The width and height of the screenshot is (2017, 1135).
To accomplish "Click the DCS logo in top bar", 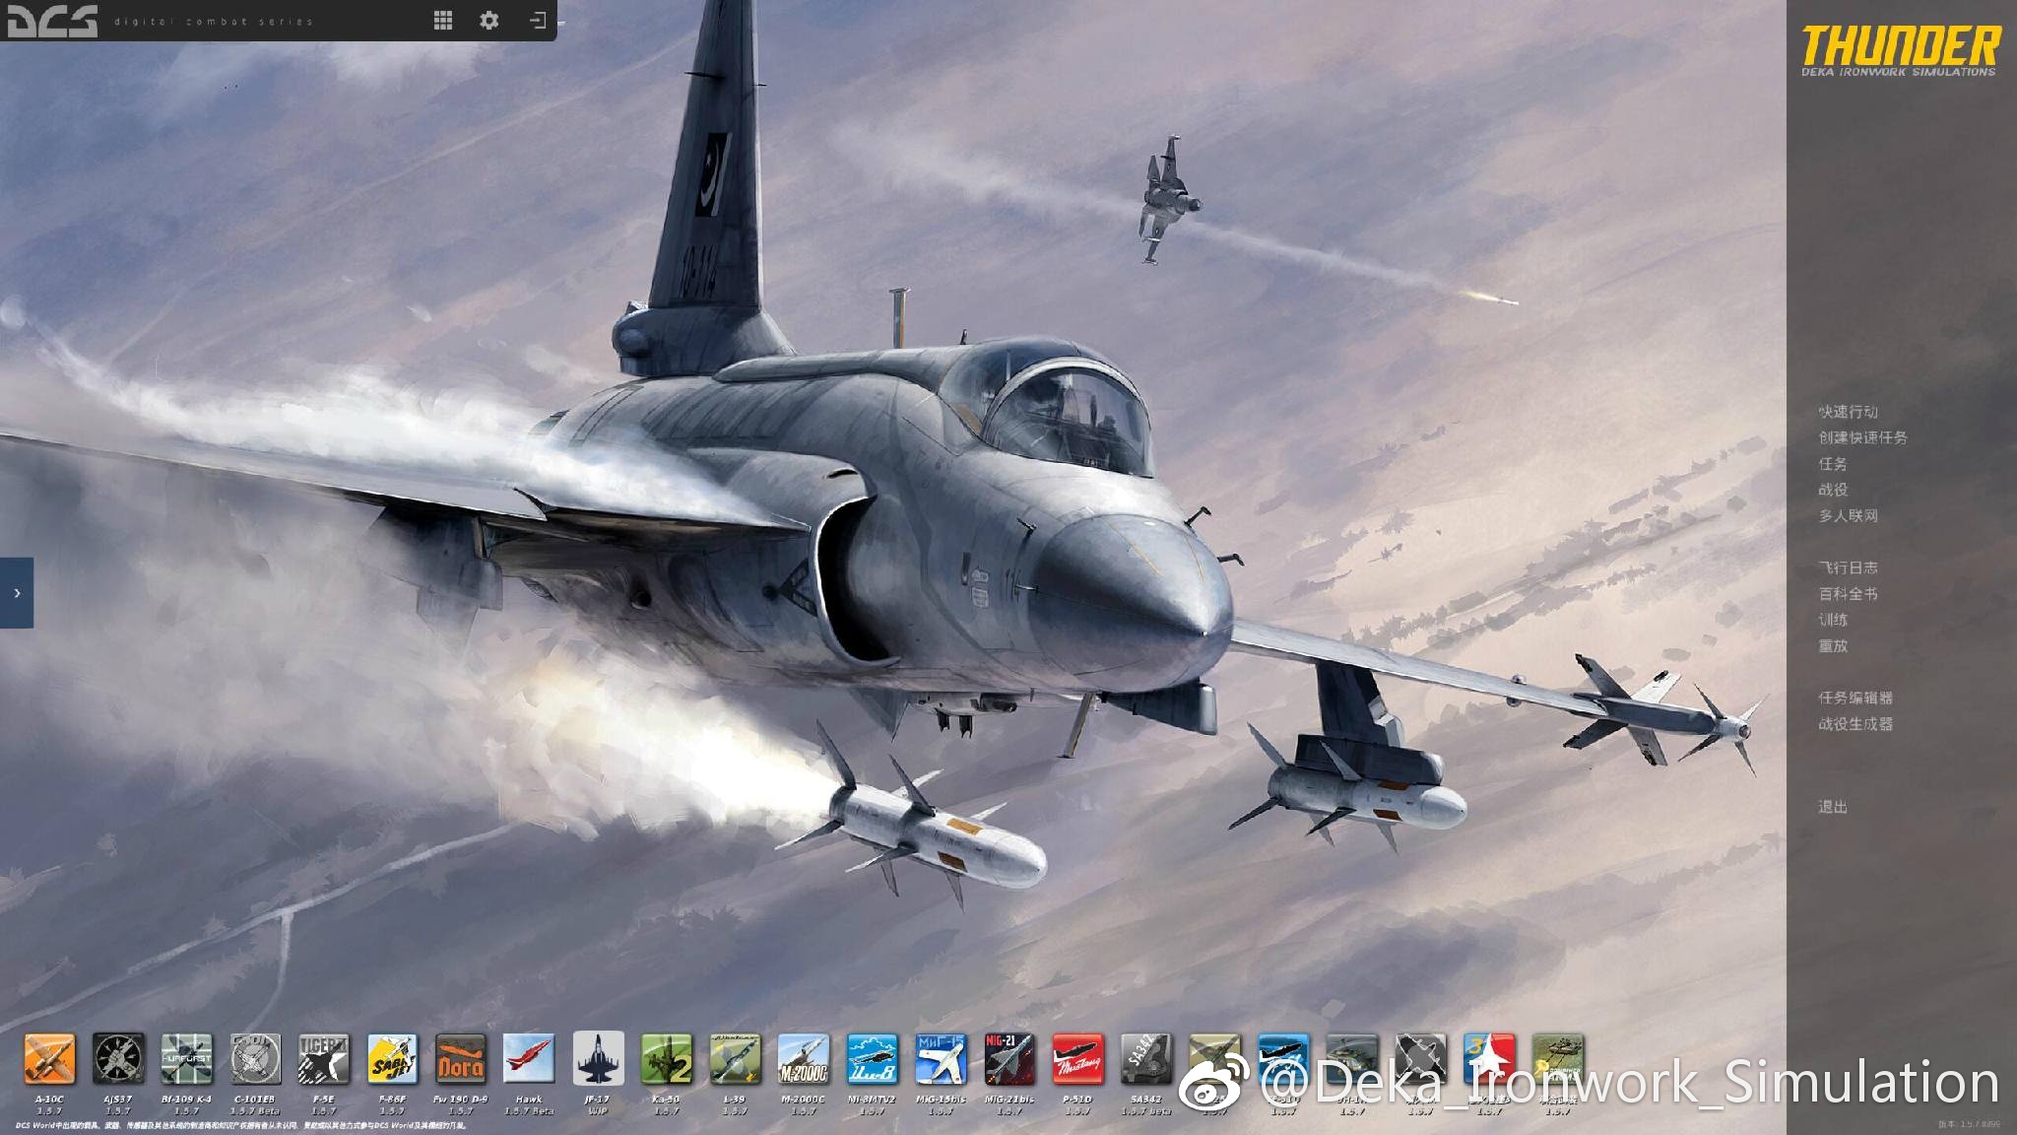I will [x=53, y=21].
